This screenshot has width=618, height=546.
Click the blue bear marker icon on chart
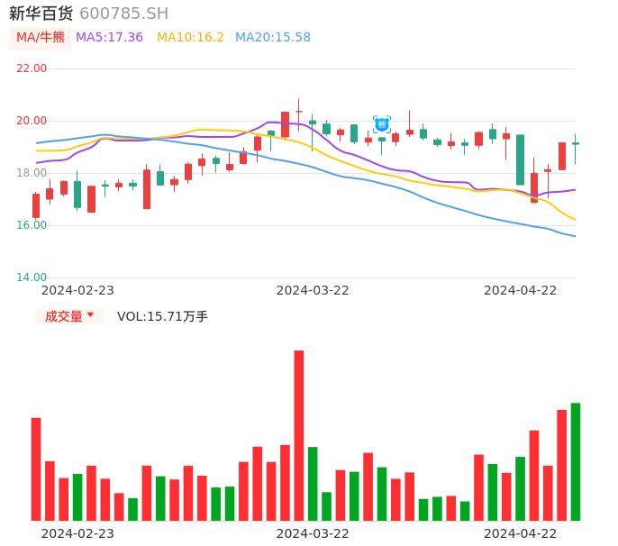(x=382, y=124)
